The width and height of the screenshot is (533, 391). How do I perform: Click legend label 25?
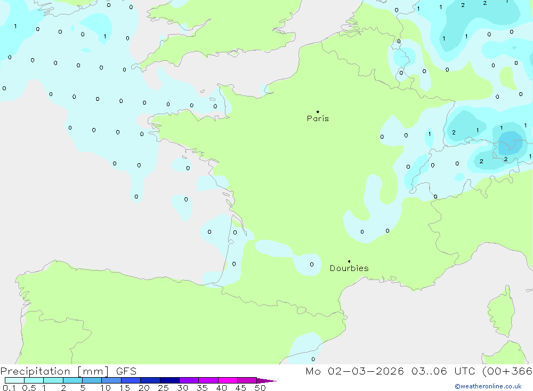point(163,388)
